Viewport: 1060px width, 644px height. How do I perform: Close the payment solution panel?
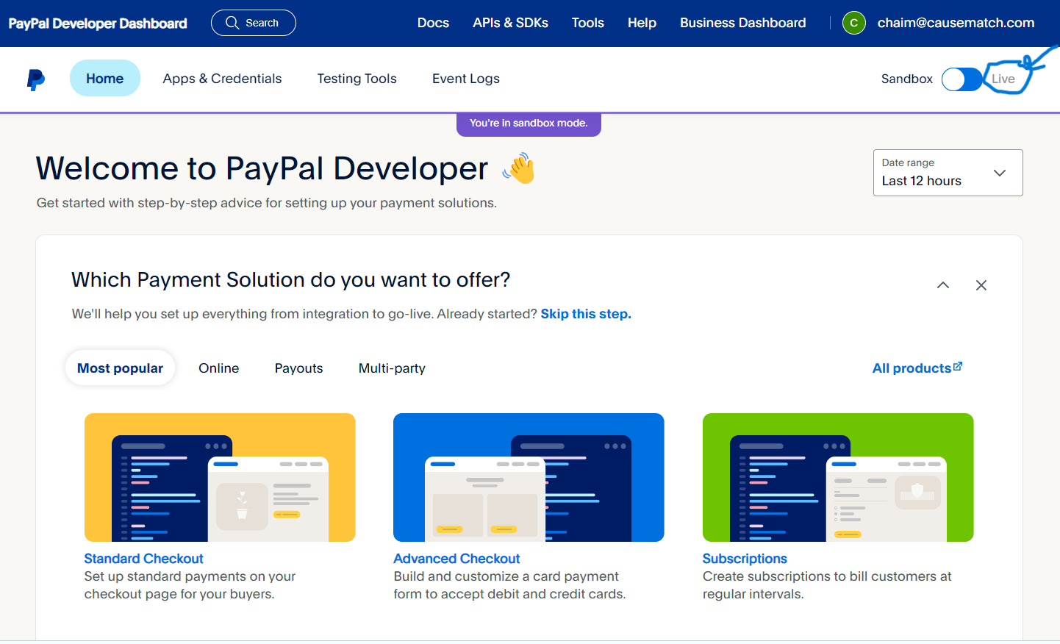coord(981,285)
